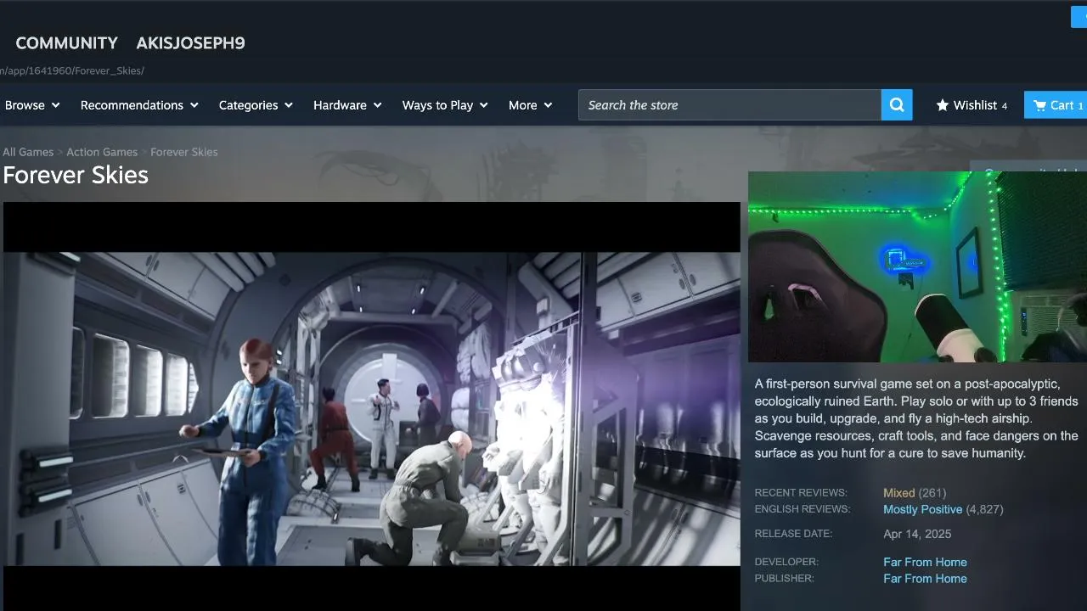This screenshot has height=611, width=1087.
Task: Open developer Far From Home link
Action: [x=925, y=562]
